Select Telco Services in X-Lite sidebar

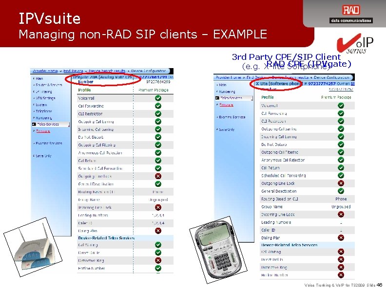(x=233, y=98)
